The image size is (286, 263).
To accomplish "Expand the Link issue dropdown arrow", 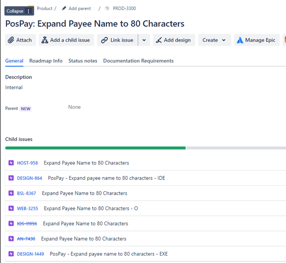I will coord(144,40).
